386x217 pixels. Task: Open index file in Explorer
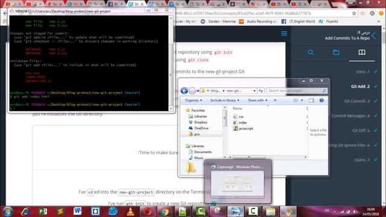point(240,122)
